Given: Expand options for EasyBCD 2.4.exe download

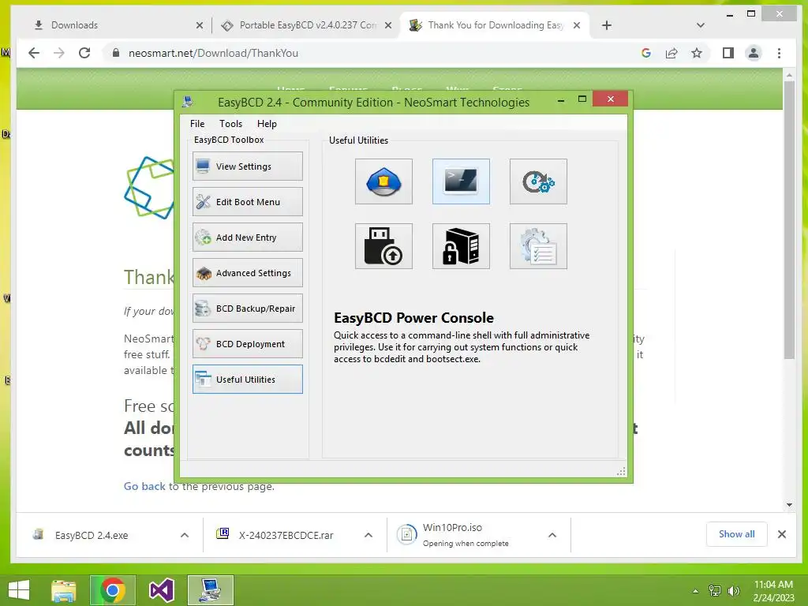Looking at the screenshot, I should [x=185, y=536].
